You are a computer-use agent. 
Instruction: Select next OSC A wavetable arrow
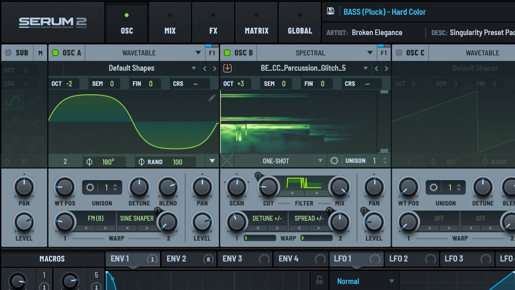point(214,69)
